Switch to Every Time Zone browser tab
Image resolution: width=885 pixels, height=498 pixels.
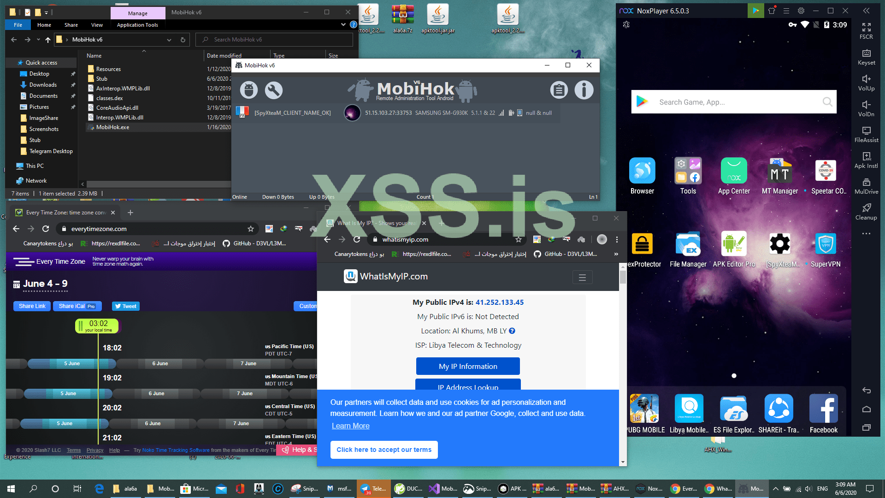pyautogui.click(x=65, y=213)
